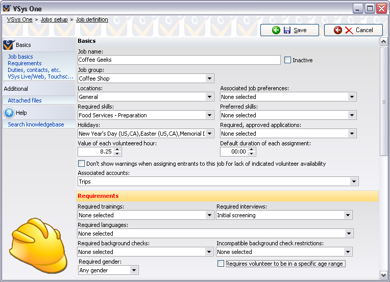The width and height of the screenshot is (390, 282).
Task: Click the blue Help question mark icon
Action: click(9, 113)
